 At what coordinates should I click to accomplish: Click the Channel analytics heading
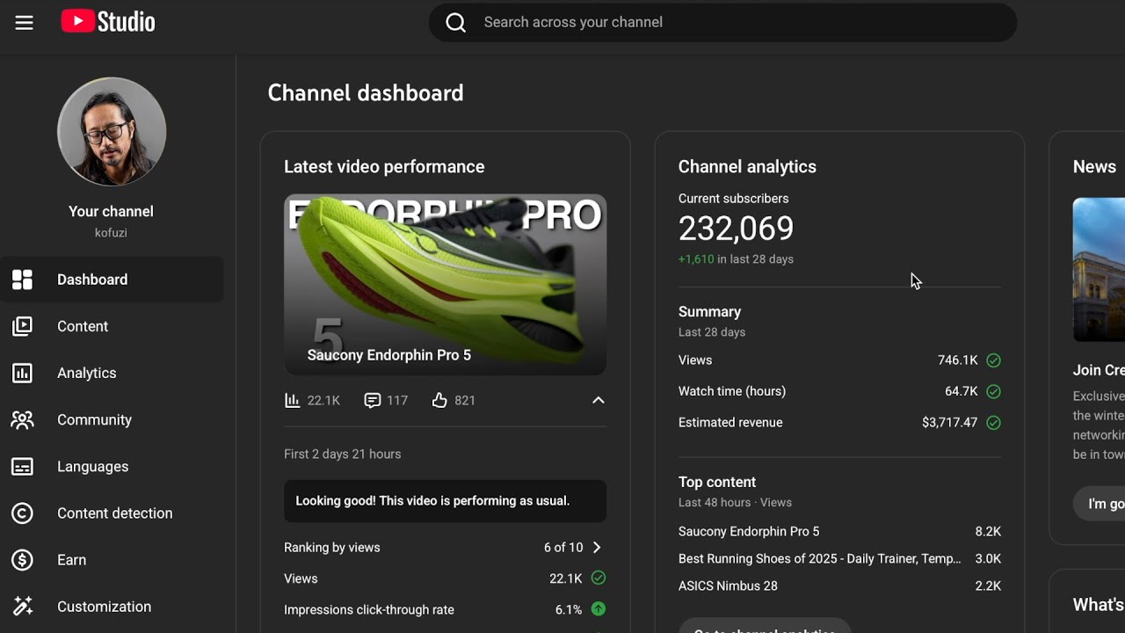point(747,167)
